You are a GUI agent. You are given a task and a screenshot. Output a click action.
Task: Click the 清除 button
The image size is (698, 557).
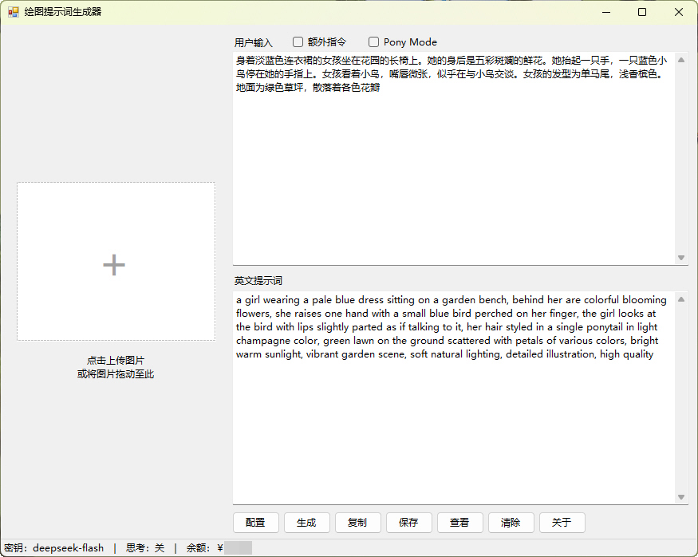(x=511, y=522)
